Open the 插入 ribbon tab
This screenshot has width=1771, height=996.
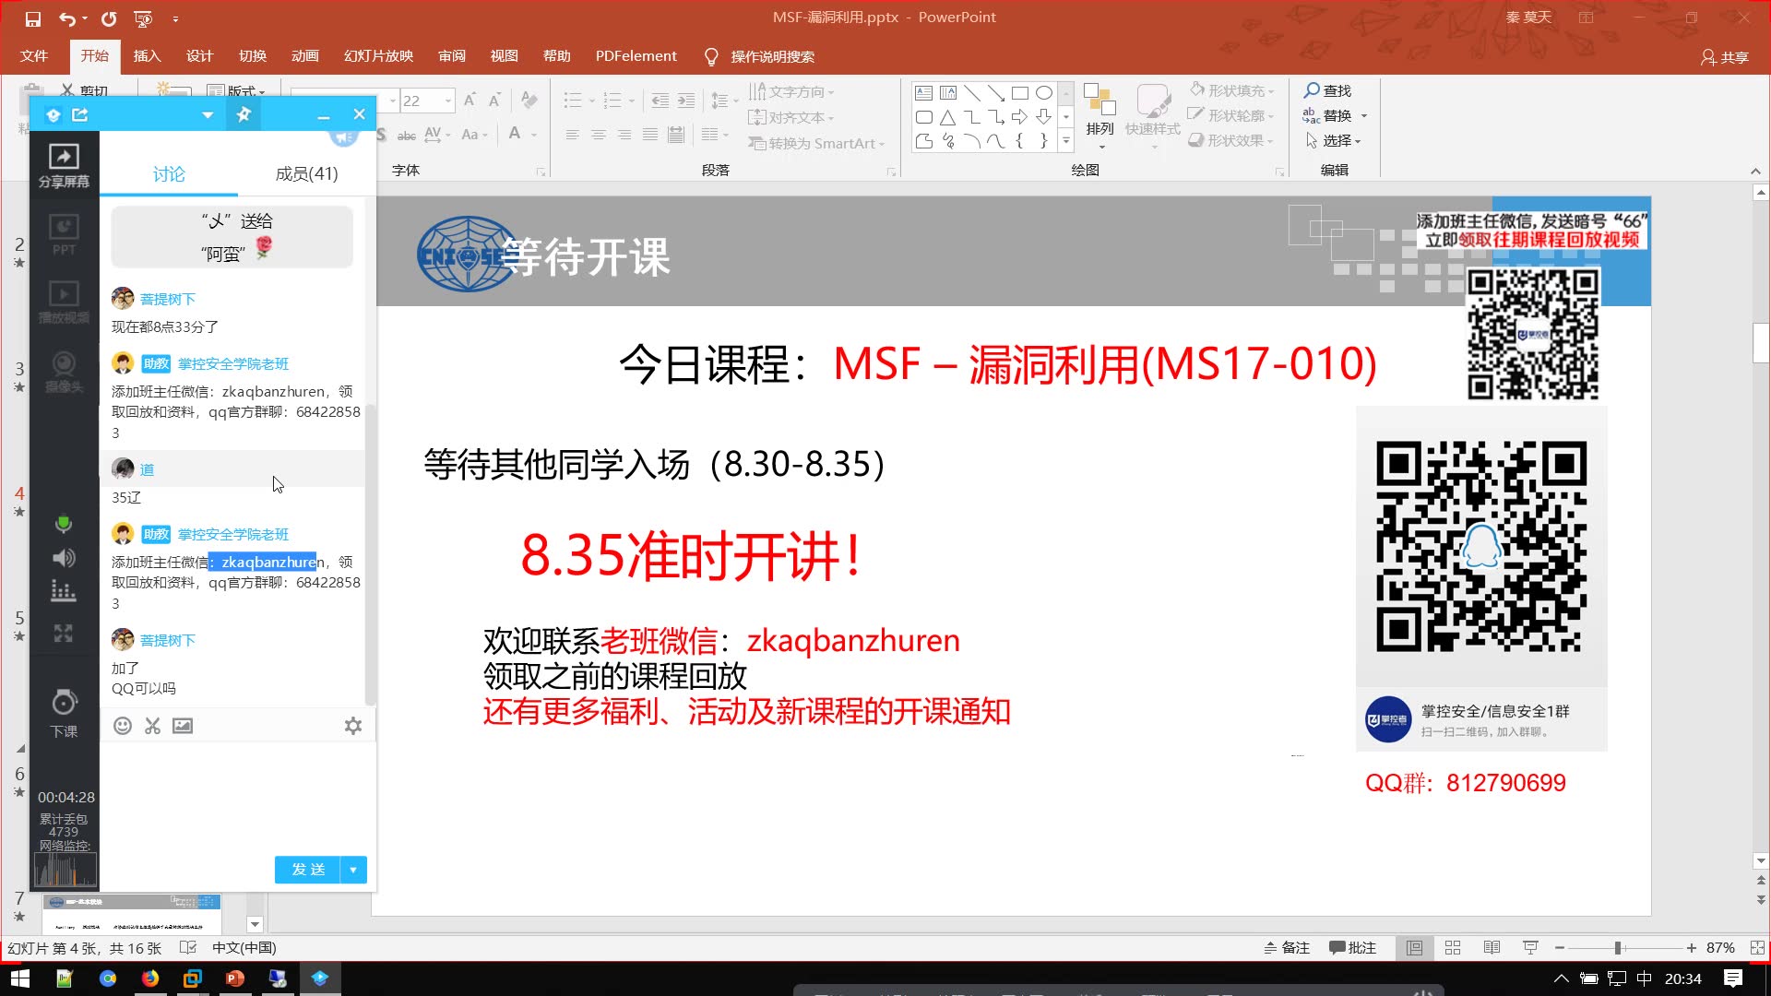(147, 56)
